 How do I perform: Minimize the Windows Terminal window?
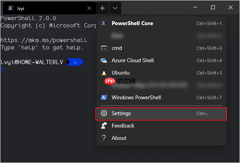195,7
